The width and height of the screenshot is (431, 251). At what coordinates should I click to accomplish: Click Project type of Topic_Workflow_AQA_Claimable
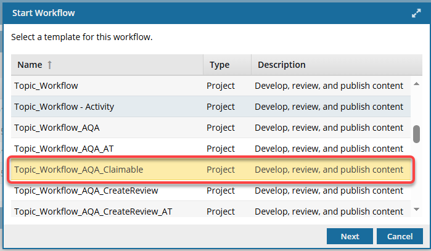[x=221, y=170]
